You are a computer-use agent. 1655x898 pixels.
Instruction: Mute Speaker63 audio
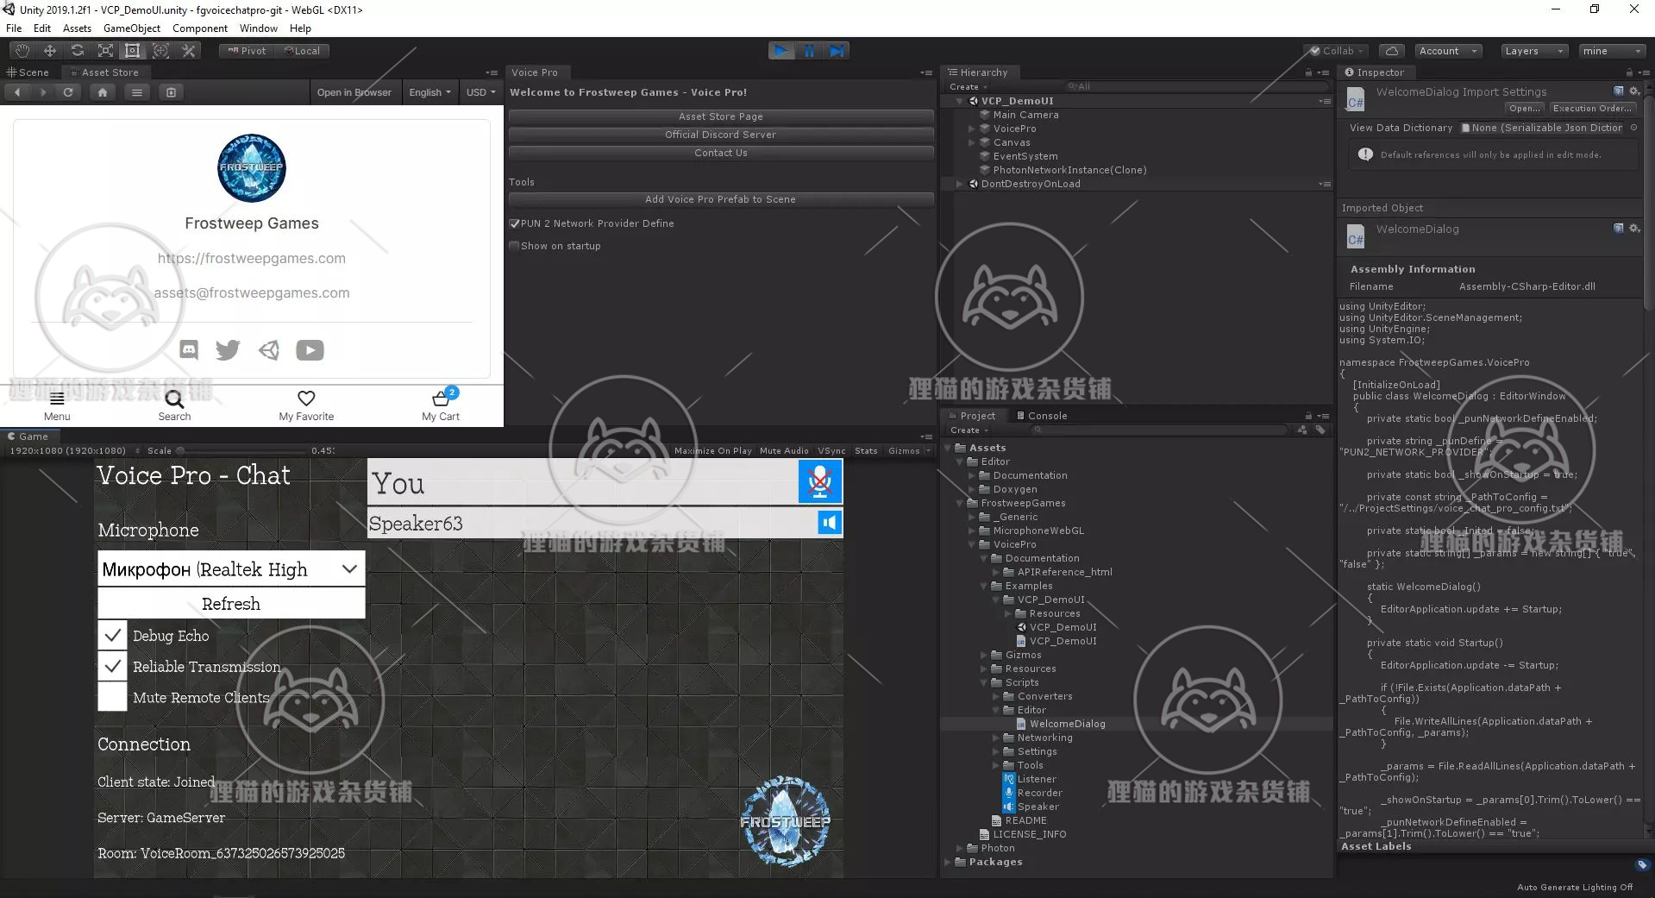pos(830,523)
